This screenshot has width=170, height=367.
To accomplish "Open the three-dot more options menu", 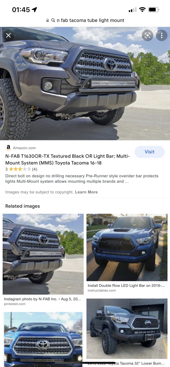I will (162, 35).
